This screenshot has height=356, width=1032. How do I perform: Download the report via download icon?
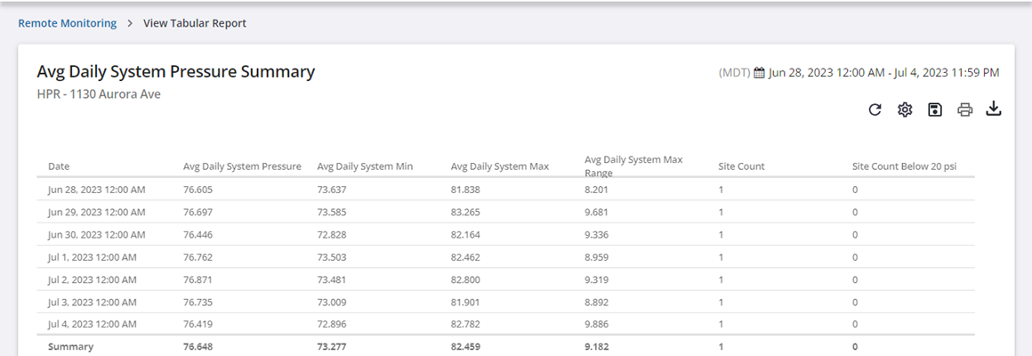[994, 109]
